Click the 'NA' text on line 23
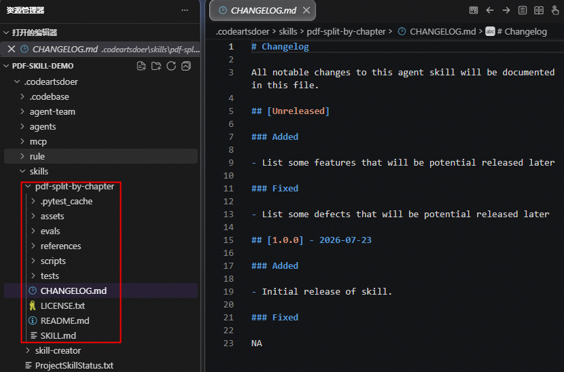The width and height of the screenshot is (564, 372). [x=256, y=343]
